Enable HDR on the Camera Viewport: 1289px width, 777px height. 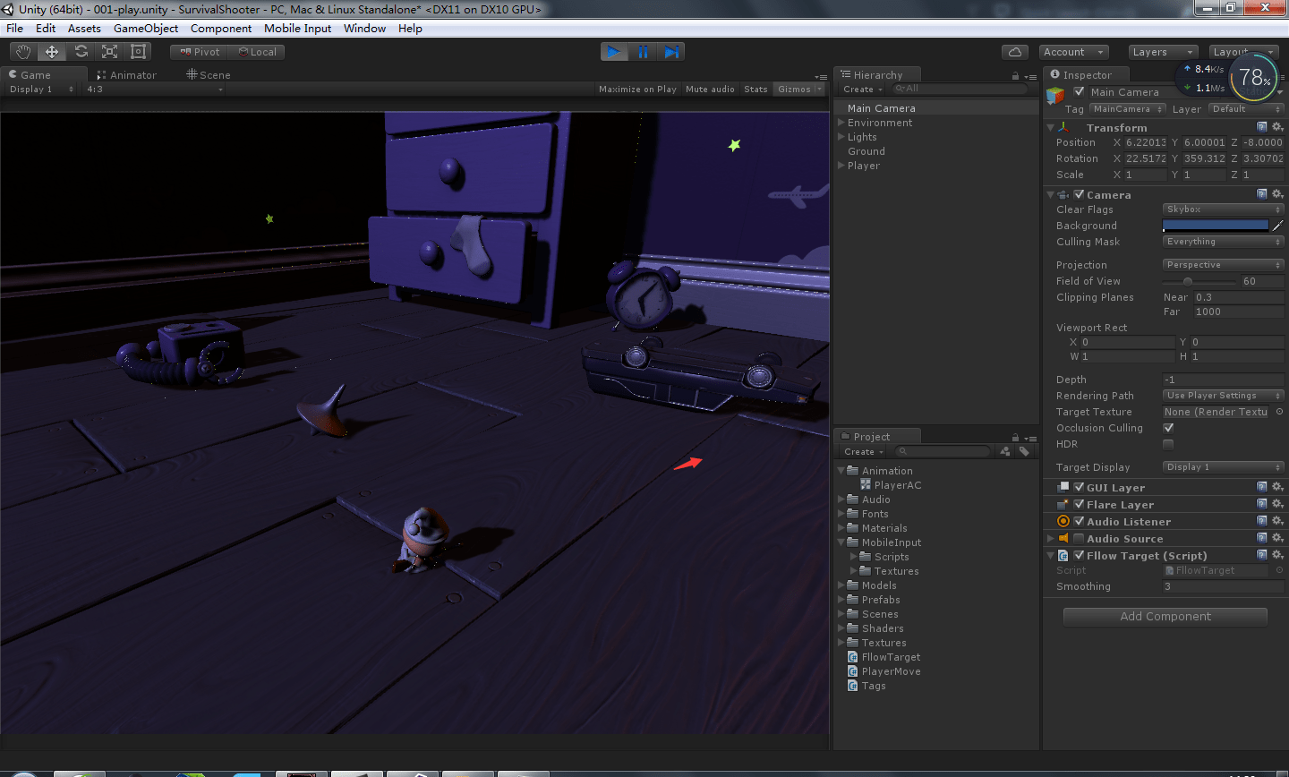(1168, 444)
